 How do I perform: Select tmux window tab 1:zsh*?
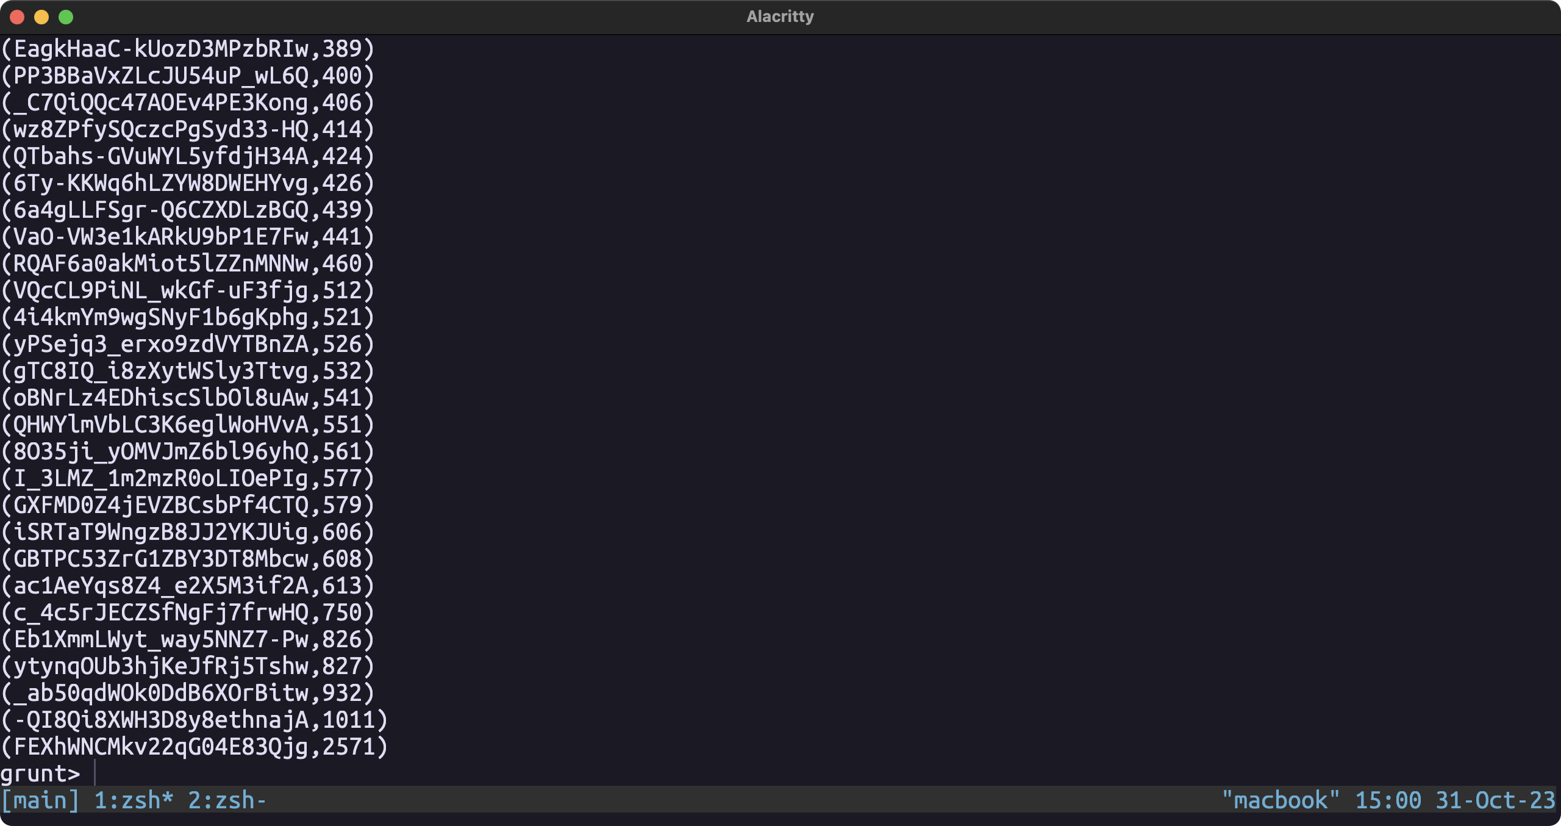point(134,800)
